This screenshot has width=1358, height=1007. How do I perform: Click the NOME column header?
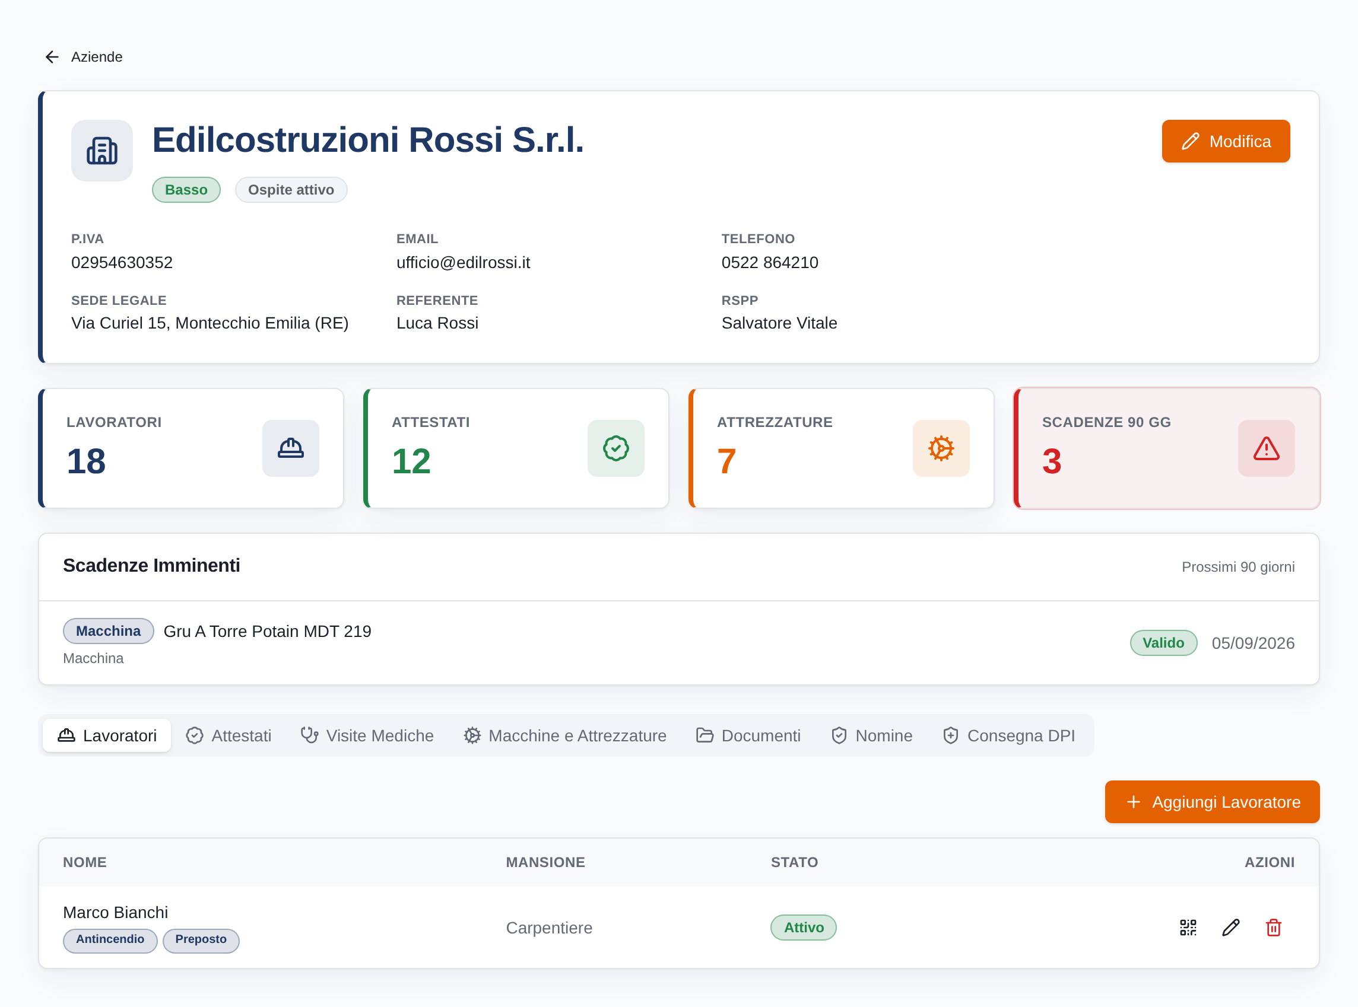click(85, 862)
